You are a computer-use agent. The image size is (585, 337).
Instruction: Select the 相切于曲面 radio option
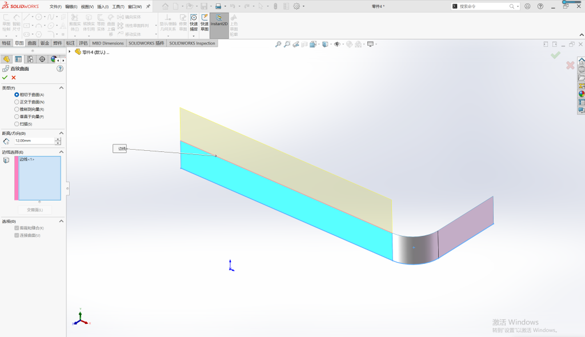pos(17,95)
